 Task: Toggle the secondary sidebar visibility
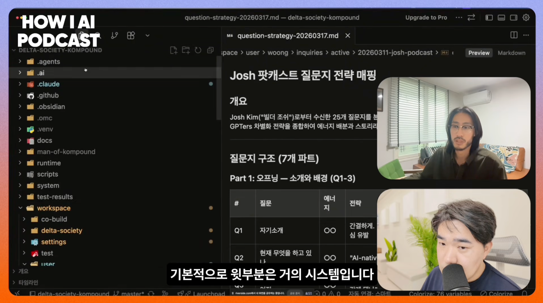point(514,18)
